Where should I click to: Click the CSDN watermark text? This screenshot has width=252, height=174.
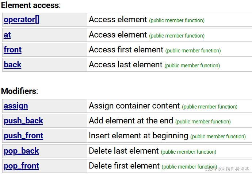tap(227, 169)
